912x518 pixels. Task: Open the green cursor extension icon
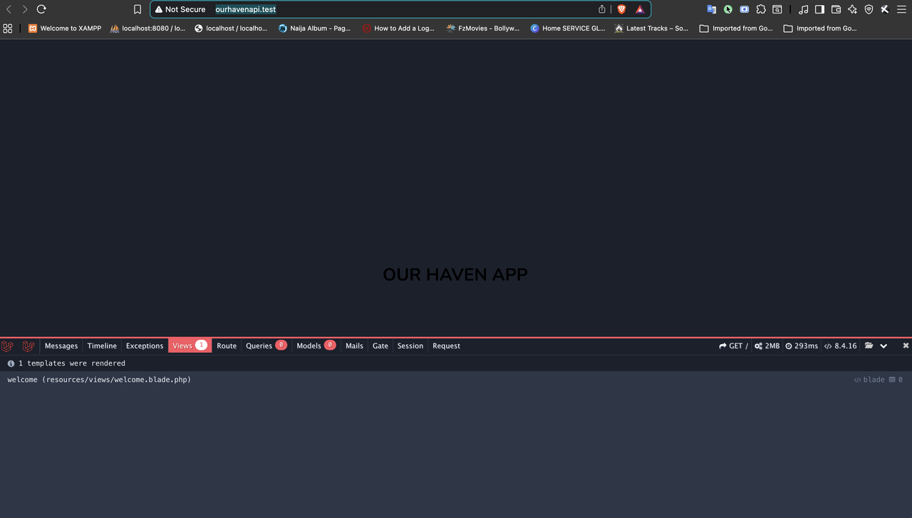click(x=727, y=9)
